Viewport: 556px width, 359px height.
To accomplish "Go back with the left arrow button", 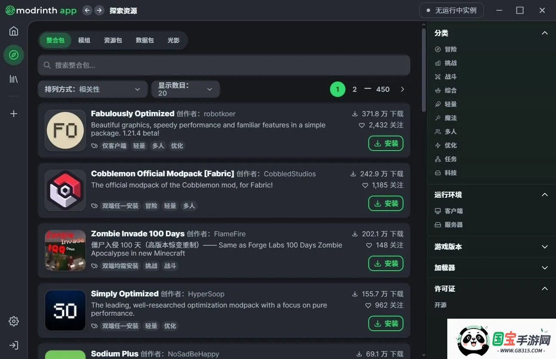I will (x=87, y=10).
